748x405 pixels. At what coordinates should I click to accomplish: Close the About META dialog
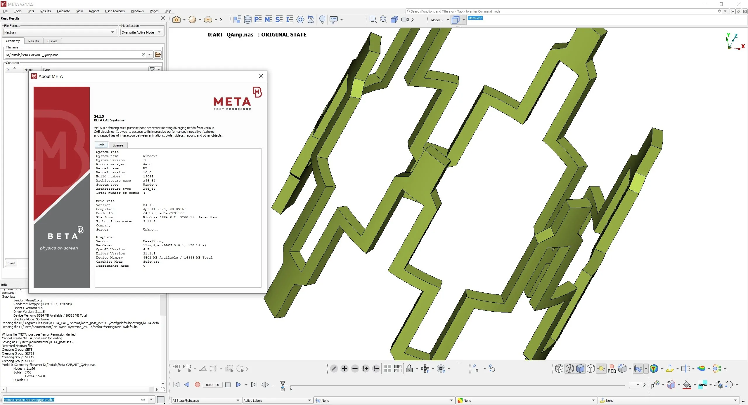point(261,76)
